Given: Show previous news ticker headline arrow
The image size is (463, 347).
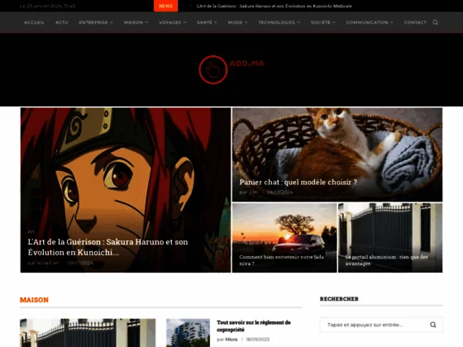Looking at the screenshot, I should (184, 6).
